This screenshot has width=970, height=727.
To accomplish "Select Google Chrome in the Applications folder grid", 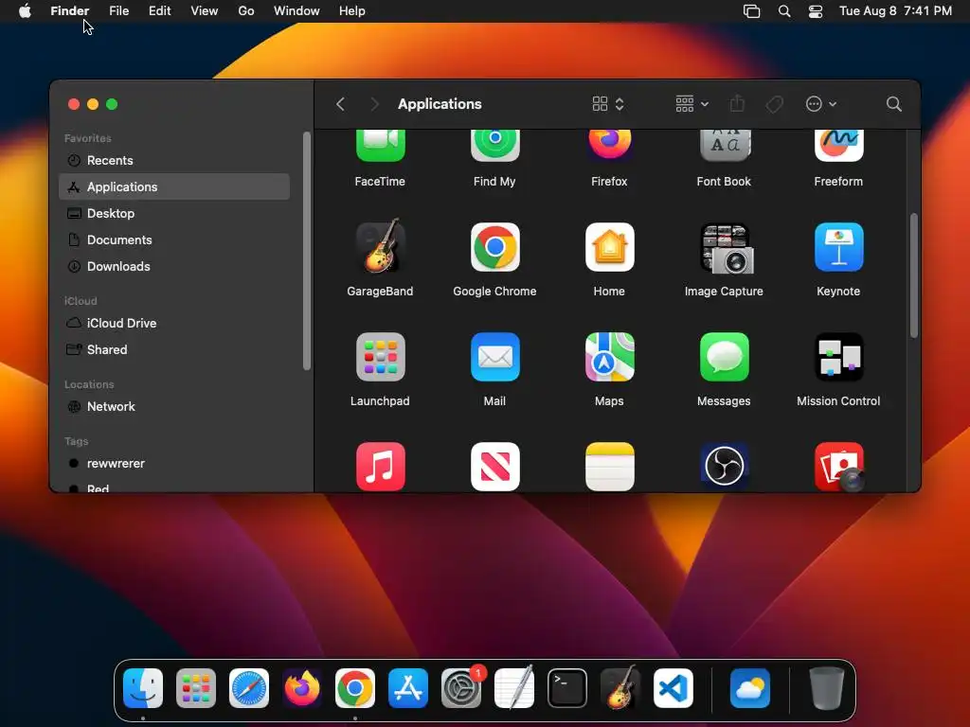I will coord(494,247).
